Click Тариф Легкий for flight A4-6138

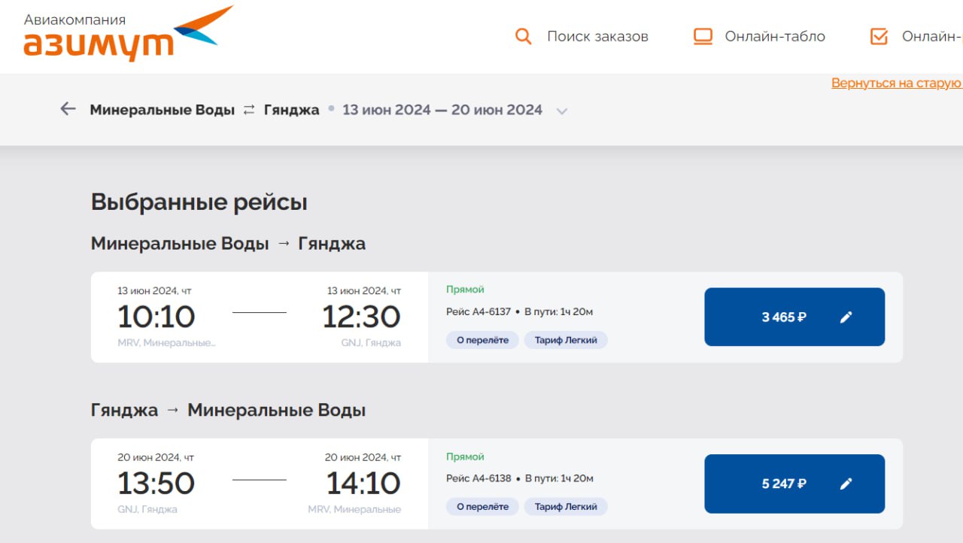point(566,506)
